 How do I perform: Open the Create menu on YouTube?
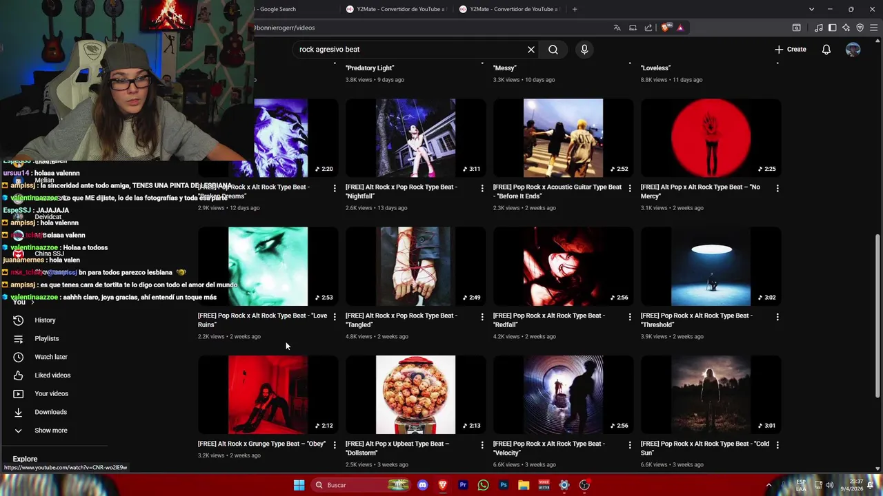click(x=791, y=50)
